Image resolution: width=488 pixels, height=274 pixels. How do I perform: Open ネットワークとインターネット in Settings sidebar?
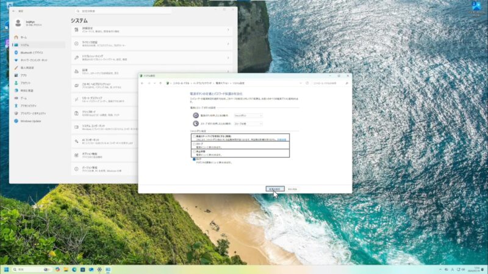click(x=38, y=60)
